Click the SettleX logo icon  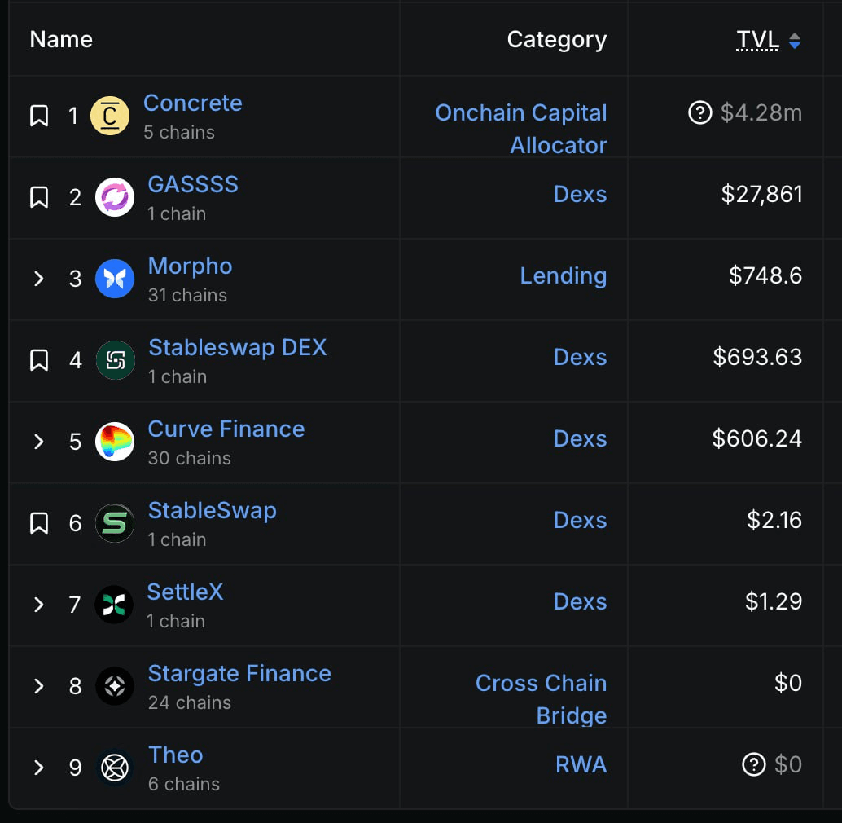point(114,605)
